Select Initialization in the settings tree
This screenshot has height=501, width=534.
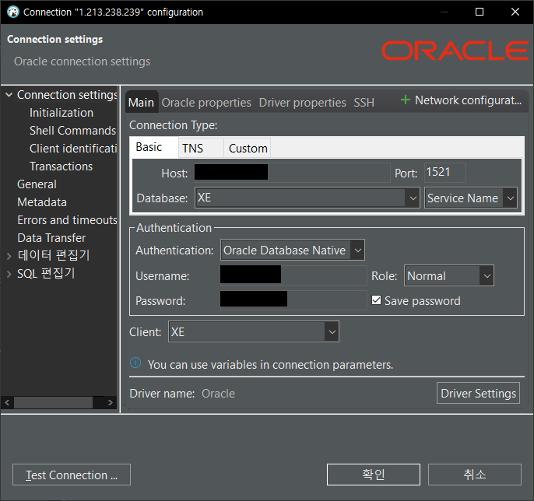coord(61,113)
